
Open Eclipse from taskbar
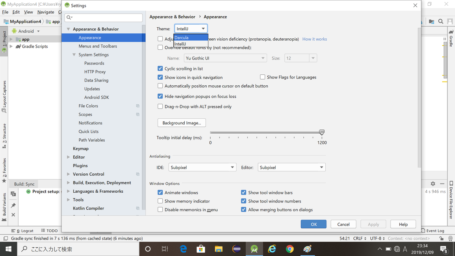pos(237,249)
